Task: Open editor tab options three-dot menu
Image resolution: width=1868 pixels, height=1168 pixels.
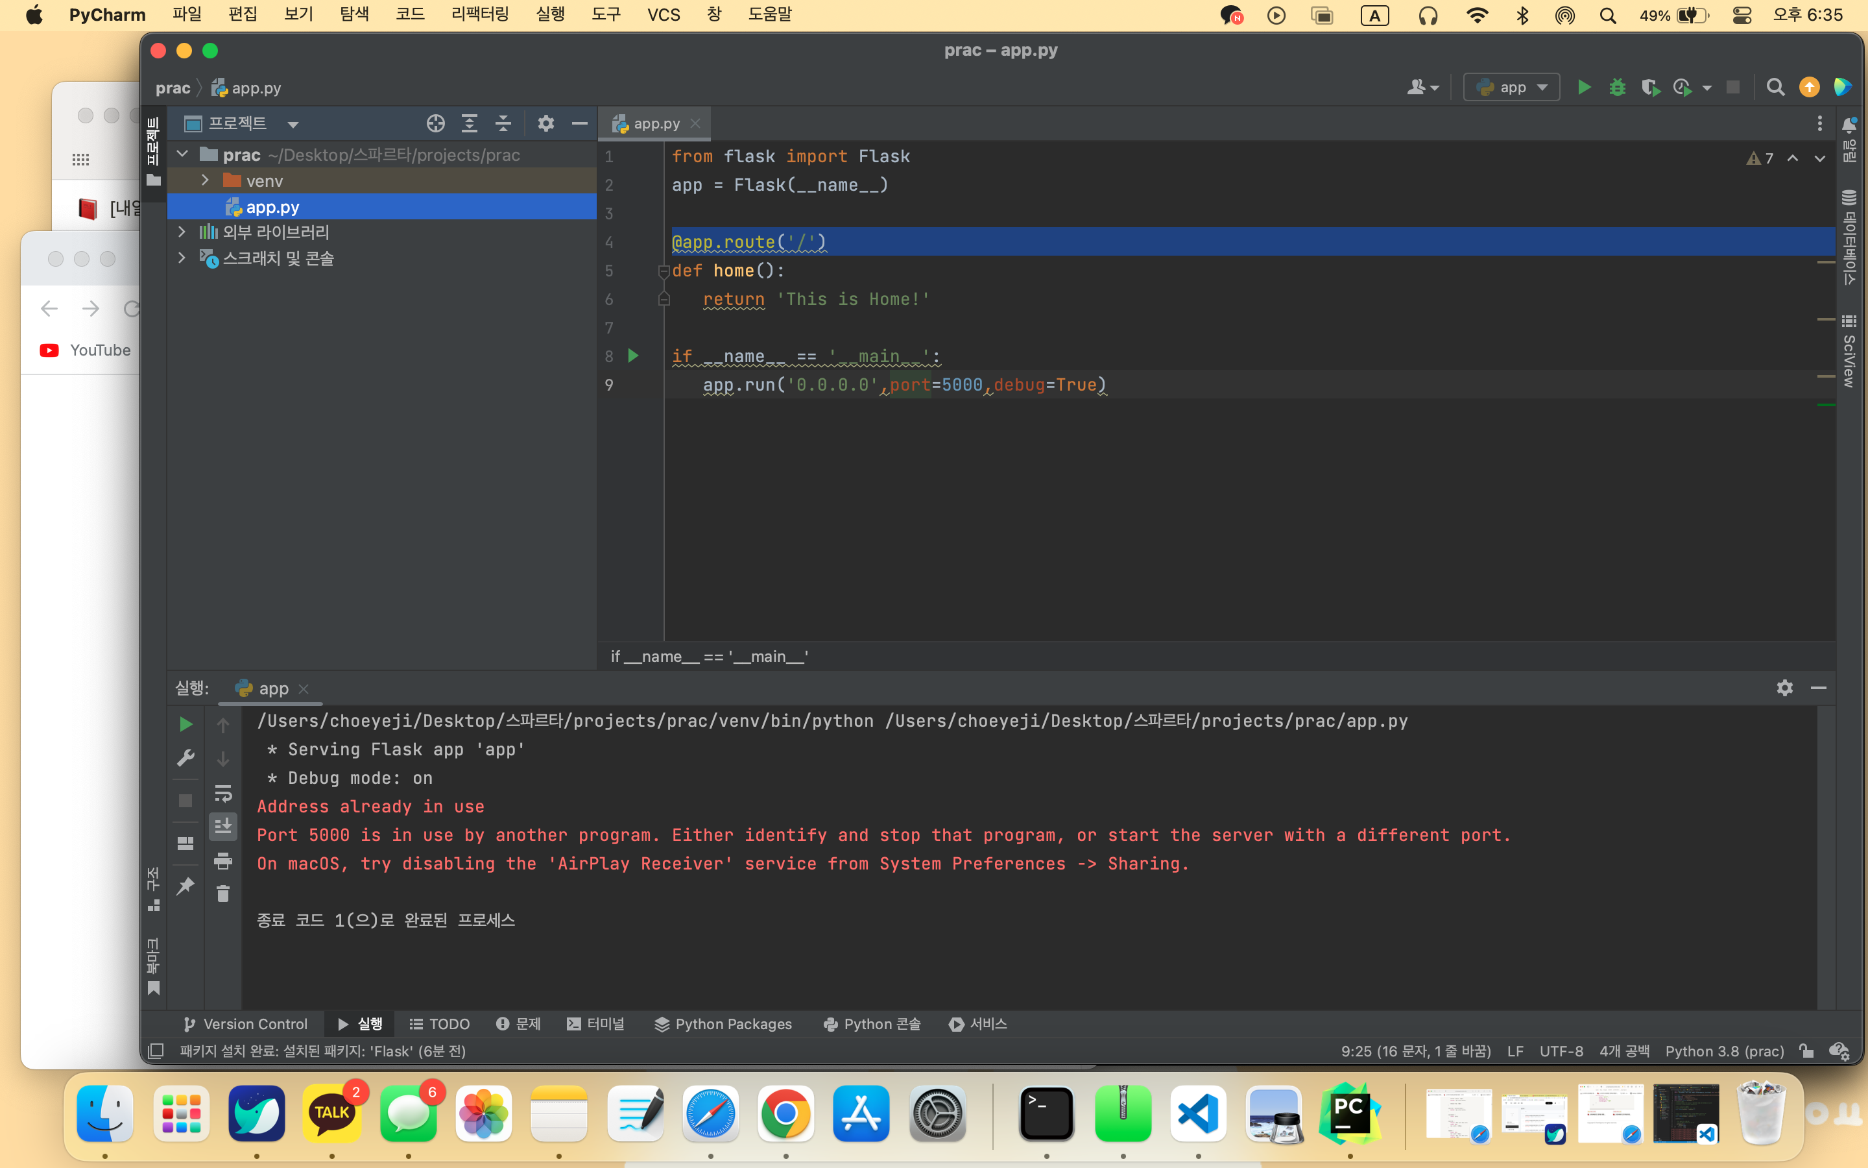Action: click(x=1819, y=123)
